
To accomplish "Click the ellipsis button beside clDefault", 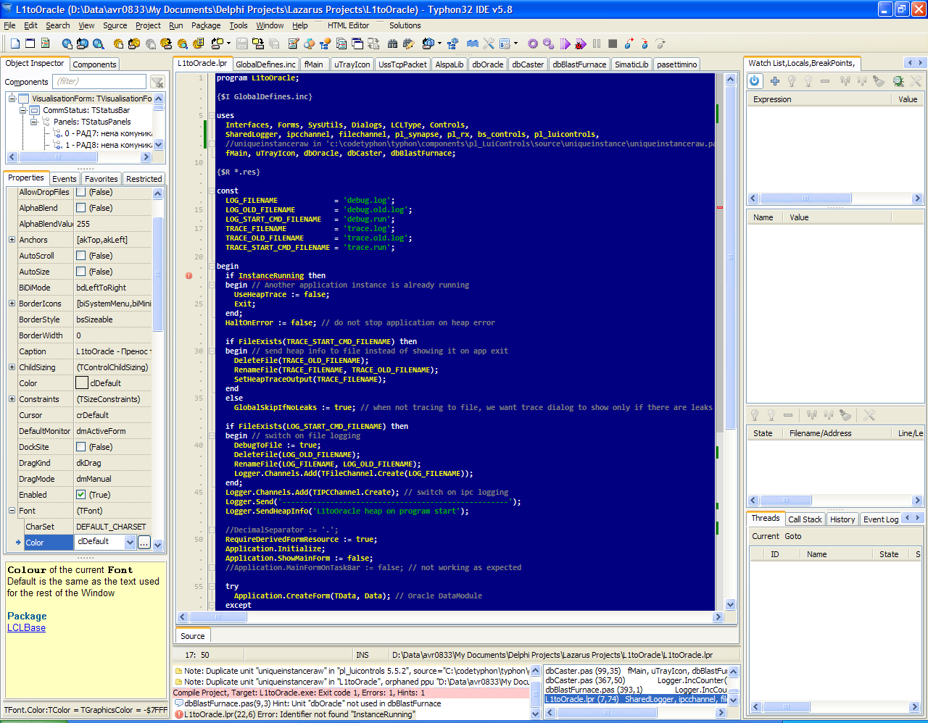I will coord(144,542).
